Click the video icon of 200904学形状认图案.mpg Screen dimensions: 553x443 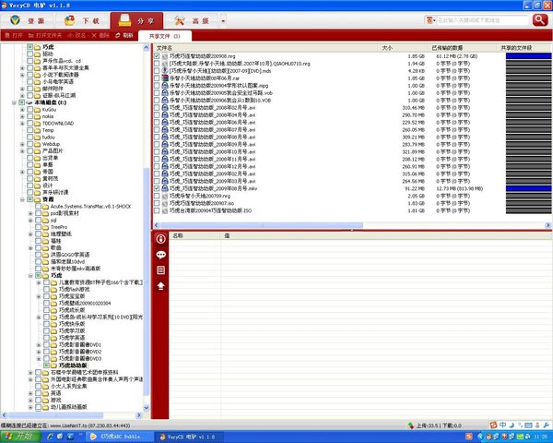[165, 86]
